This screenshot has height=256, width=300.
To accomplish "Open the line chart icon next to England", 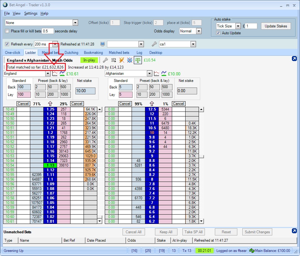I will pyautogui.click(x=55, y=73).
